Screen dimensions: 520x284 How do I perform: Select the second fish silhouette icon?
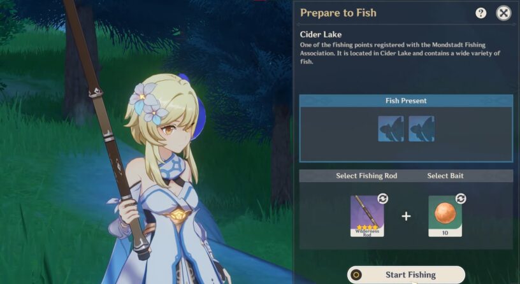click(x=421, y=129)
